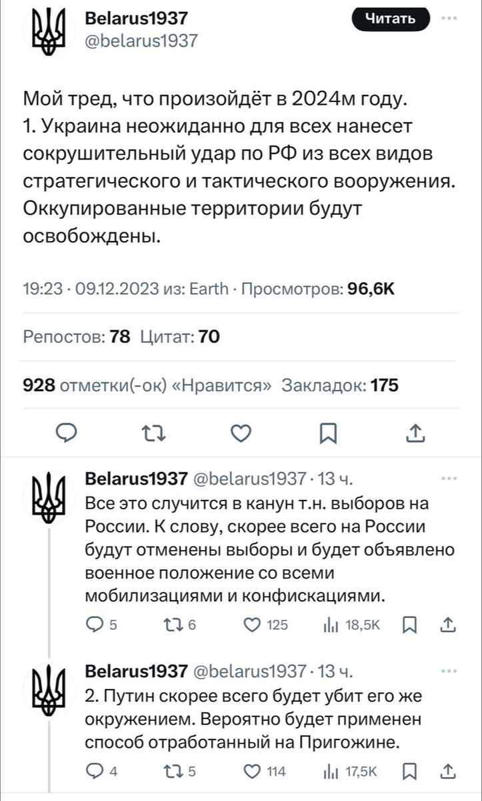Screen dimensions: 482x801
Task: Like the main tweet with heart icon
Action: [241, 434]
